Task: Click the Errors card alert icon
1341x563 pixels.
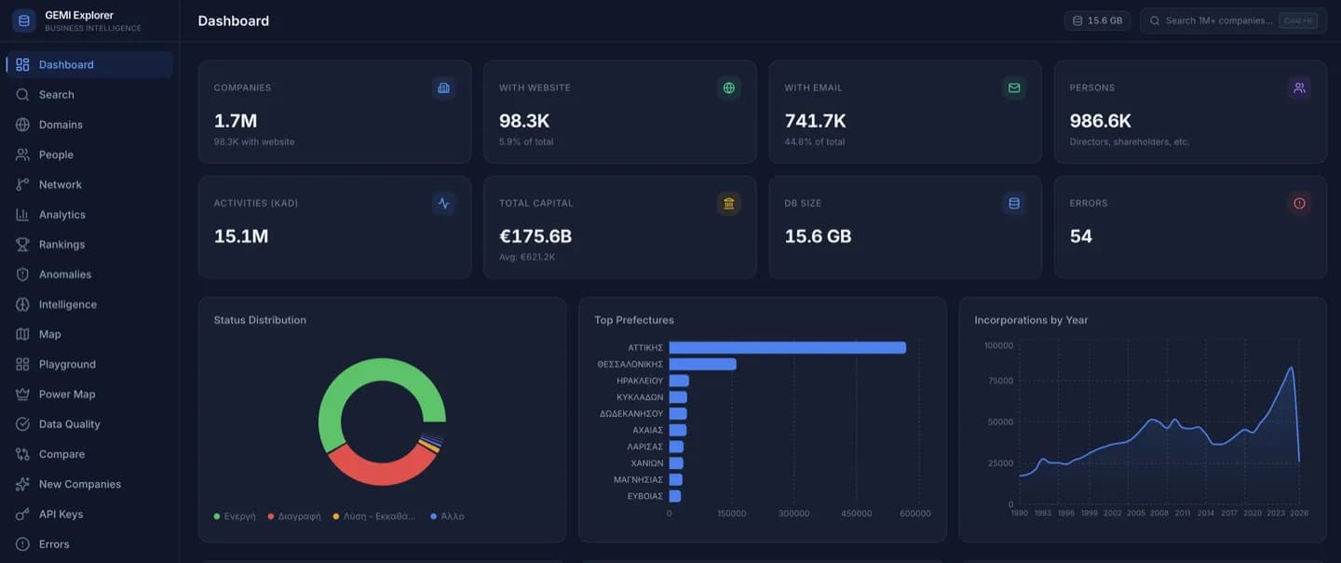Action: pyautogui.click(x=1299, y=203)
